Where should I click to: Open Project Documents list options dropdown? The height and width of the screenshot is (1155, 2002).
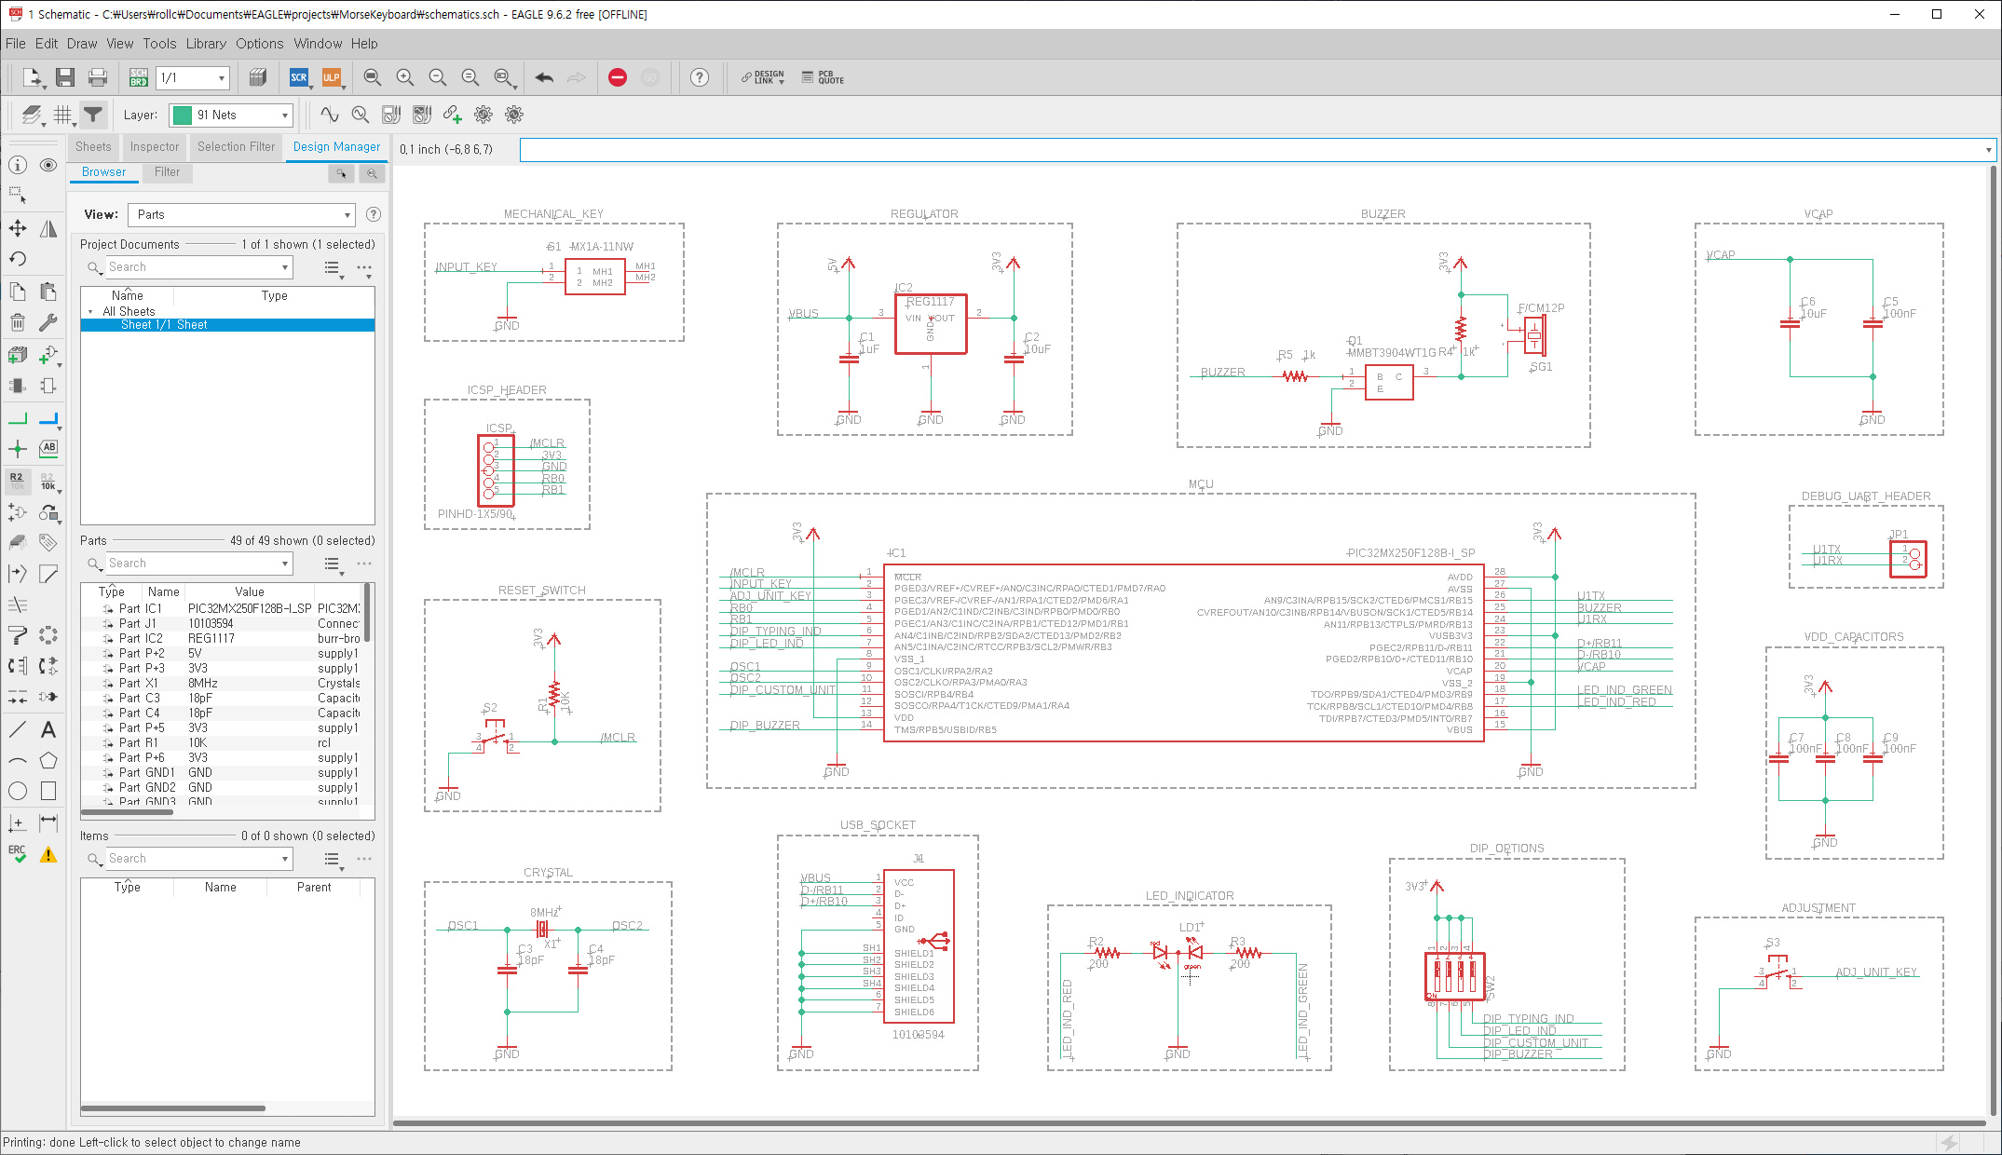(x=334, y=268)
